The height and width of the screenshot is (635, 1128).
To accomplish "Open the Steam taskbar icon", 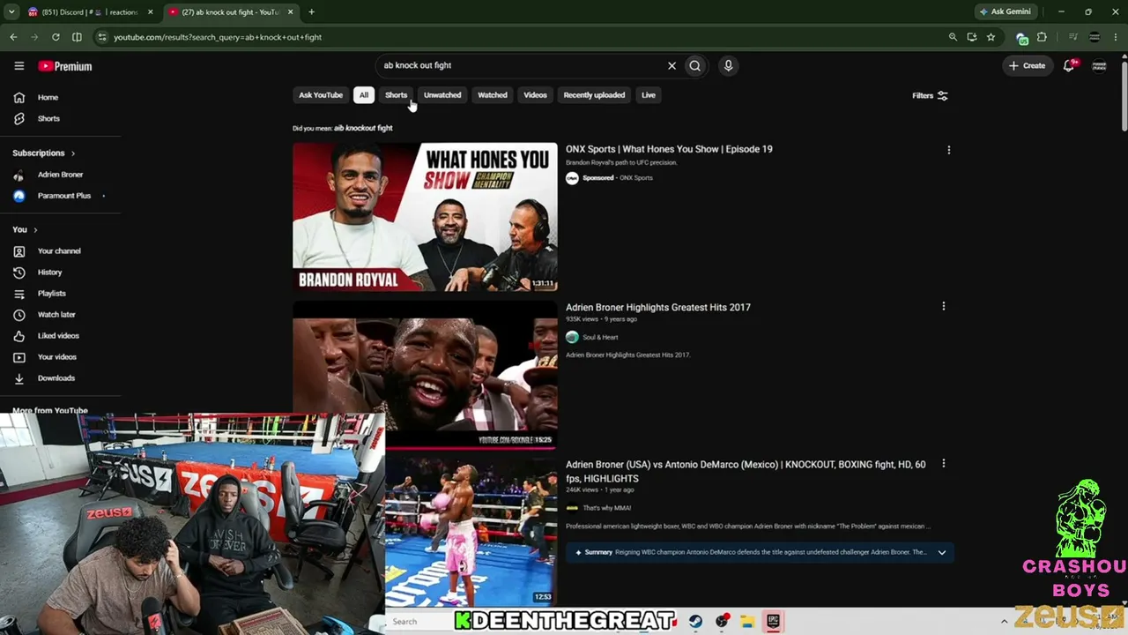I will pyautogui.click(x=695, y=622).
